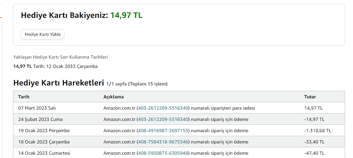Click the Tutar column header
The height and width of the screenshot is (158, 353).
[310, 97]
